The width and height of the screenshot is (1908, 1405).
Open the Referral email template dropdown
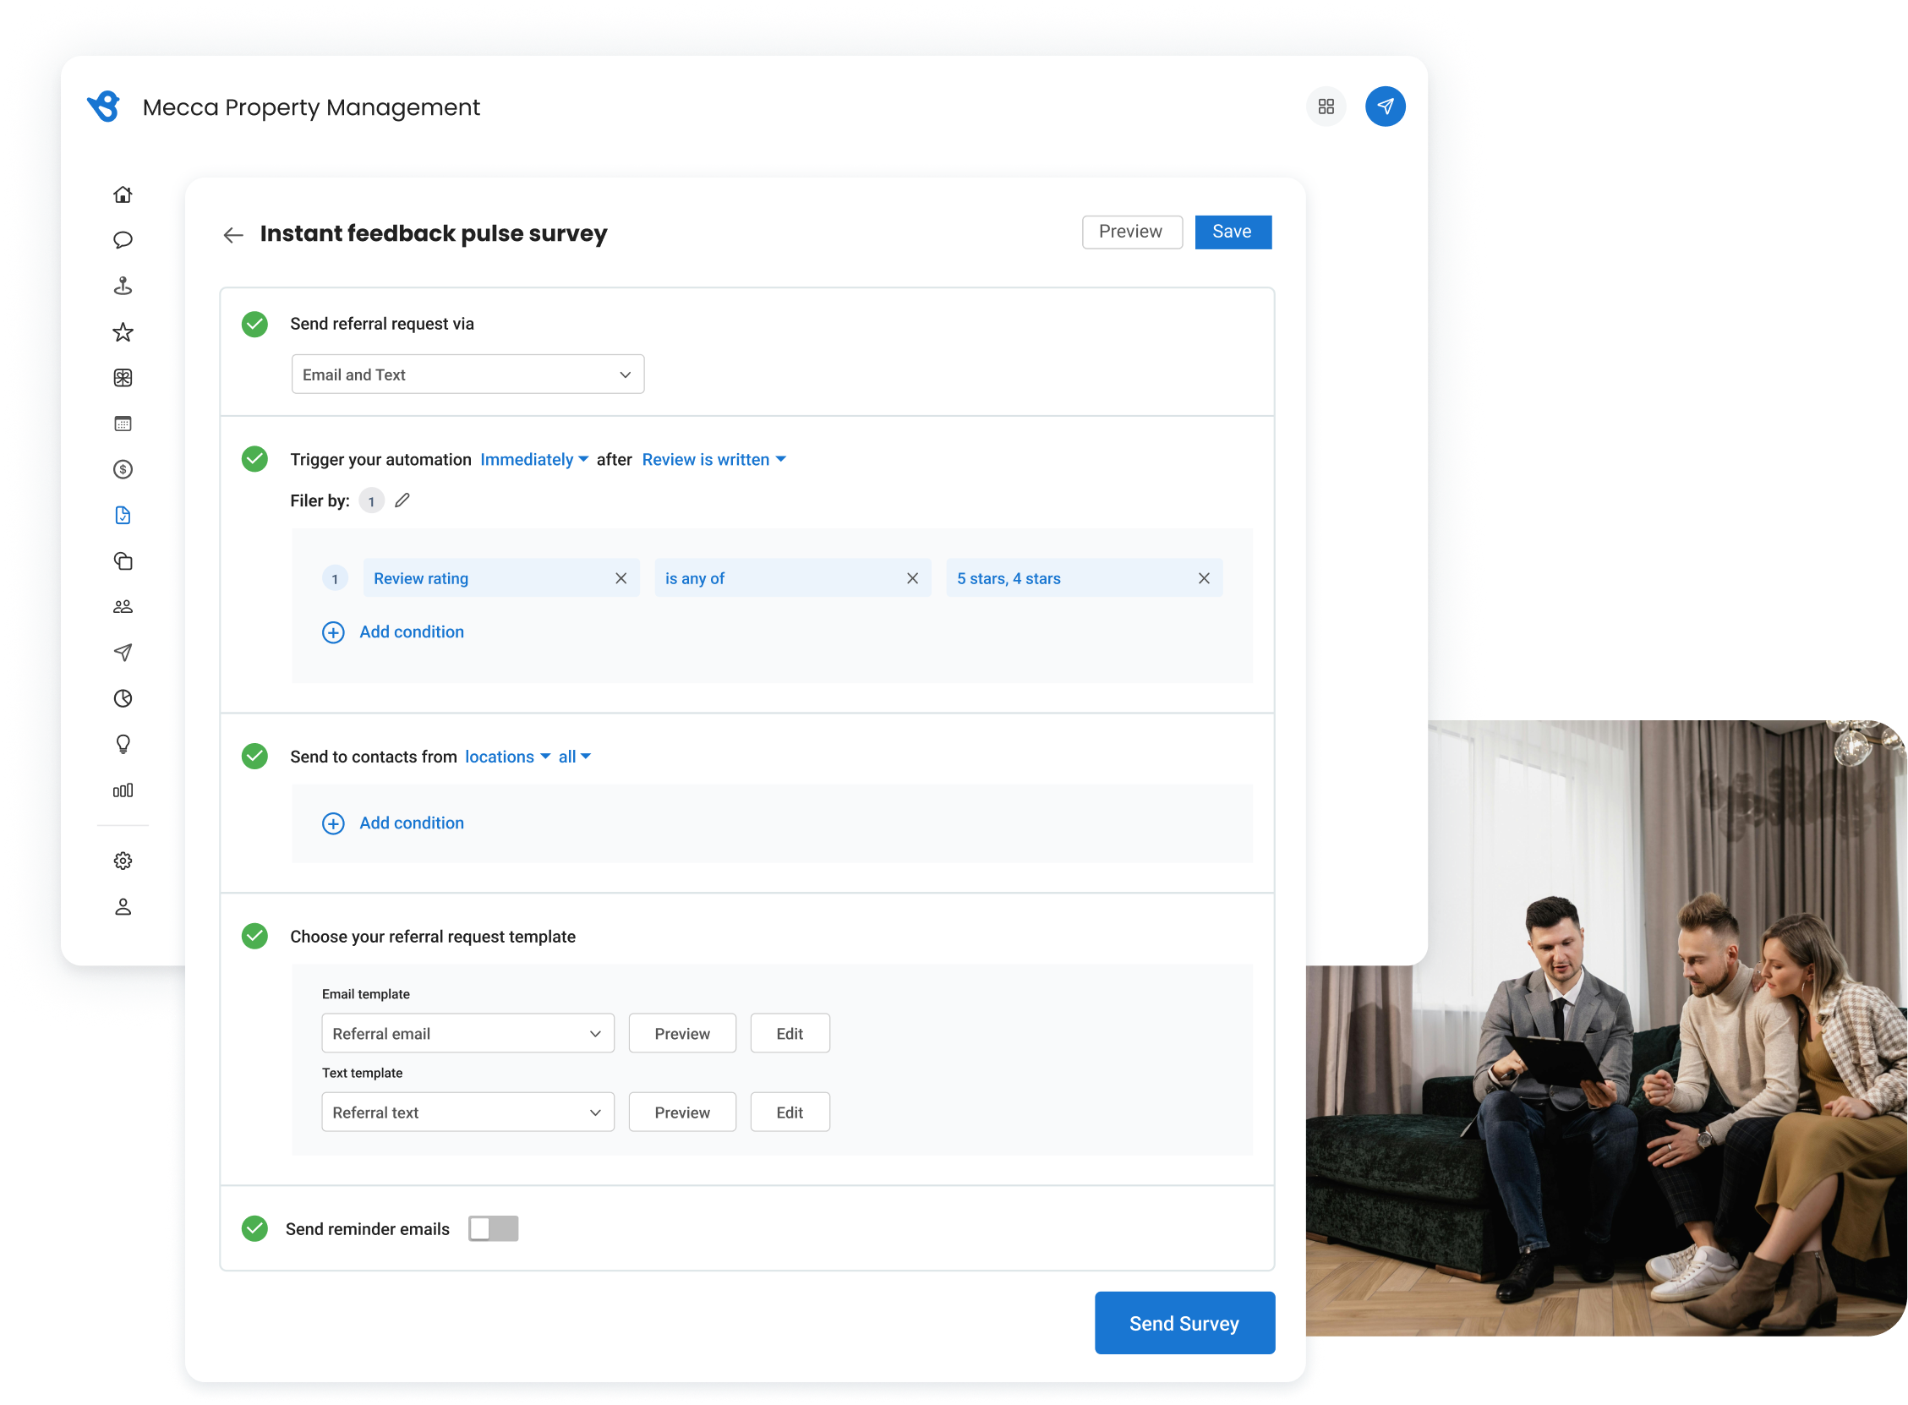(467, 1033)
